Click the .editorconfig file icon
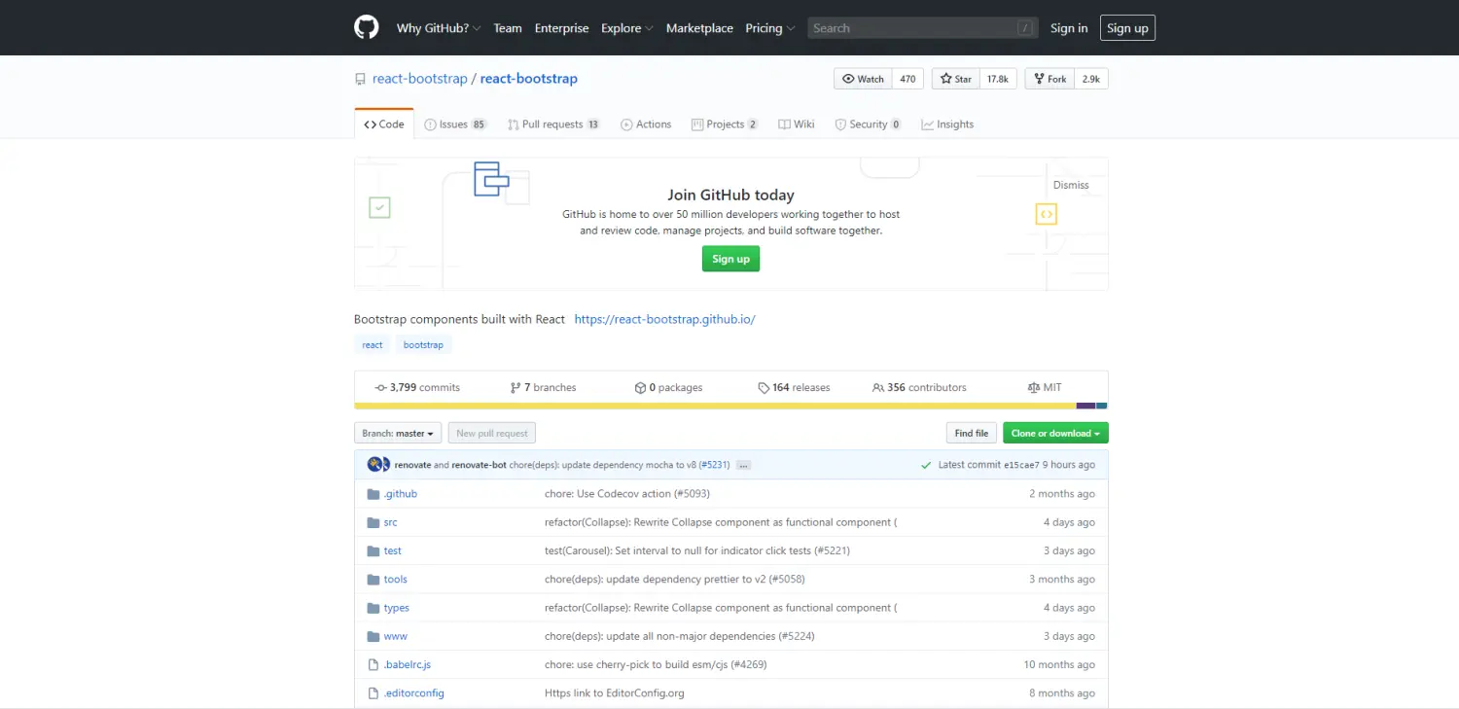The width and height of the screenshot is (1459, 709). [373, 693]
